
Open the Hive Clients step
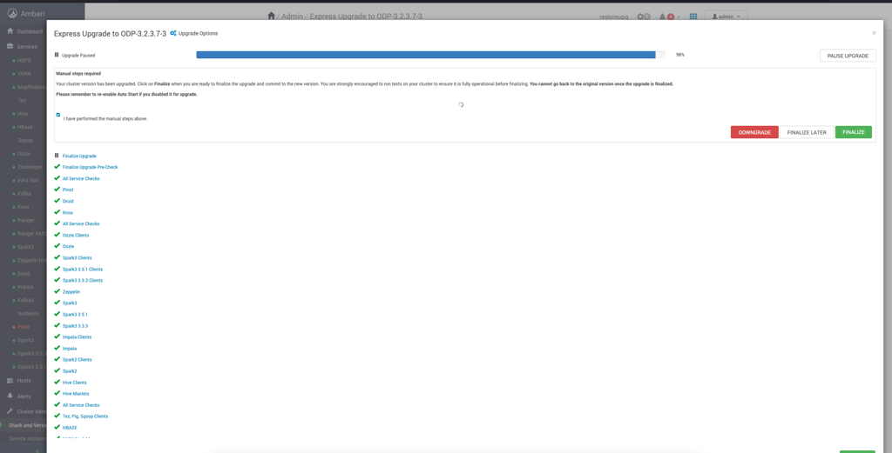tap(75, 383)
